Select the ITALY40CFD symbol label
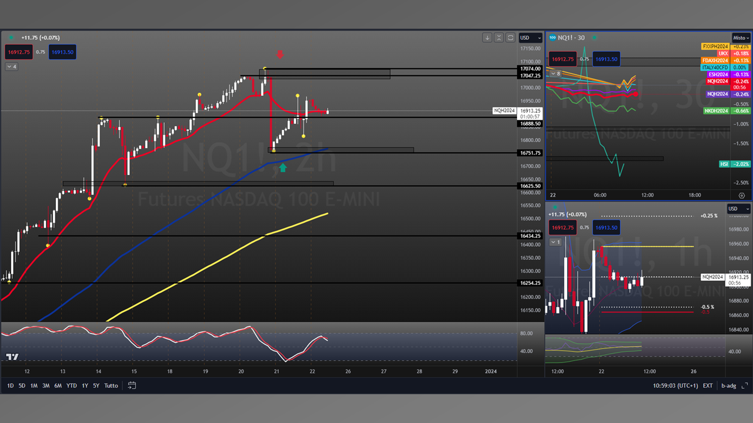Image resolution: width=753 pixels, height=423 pixels. 715,68
